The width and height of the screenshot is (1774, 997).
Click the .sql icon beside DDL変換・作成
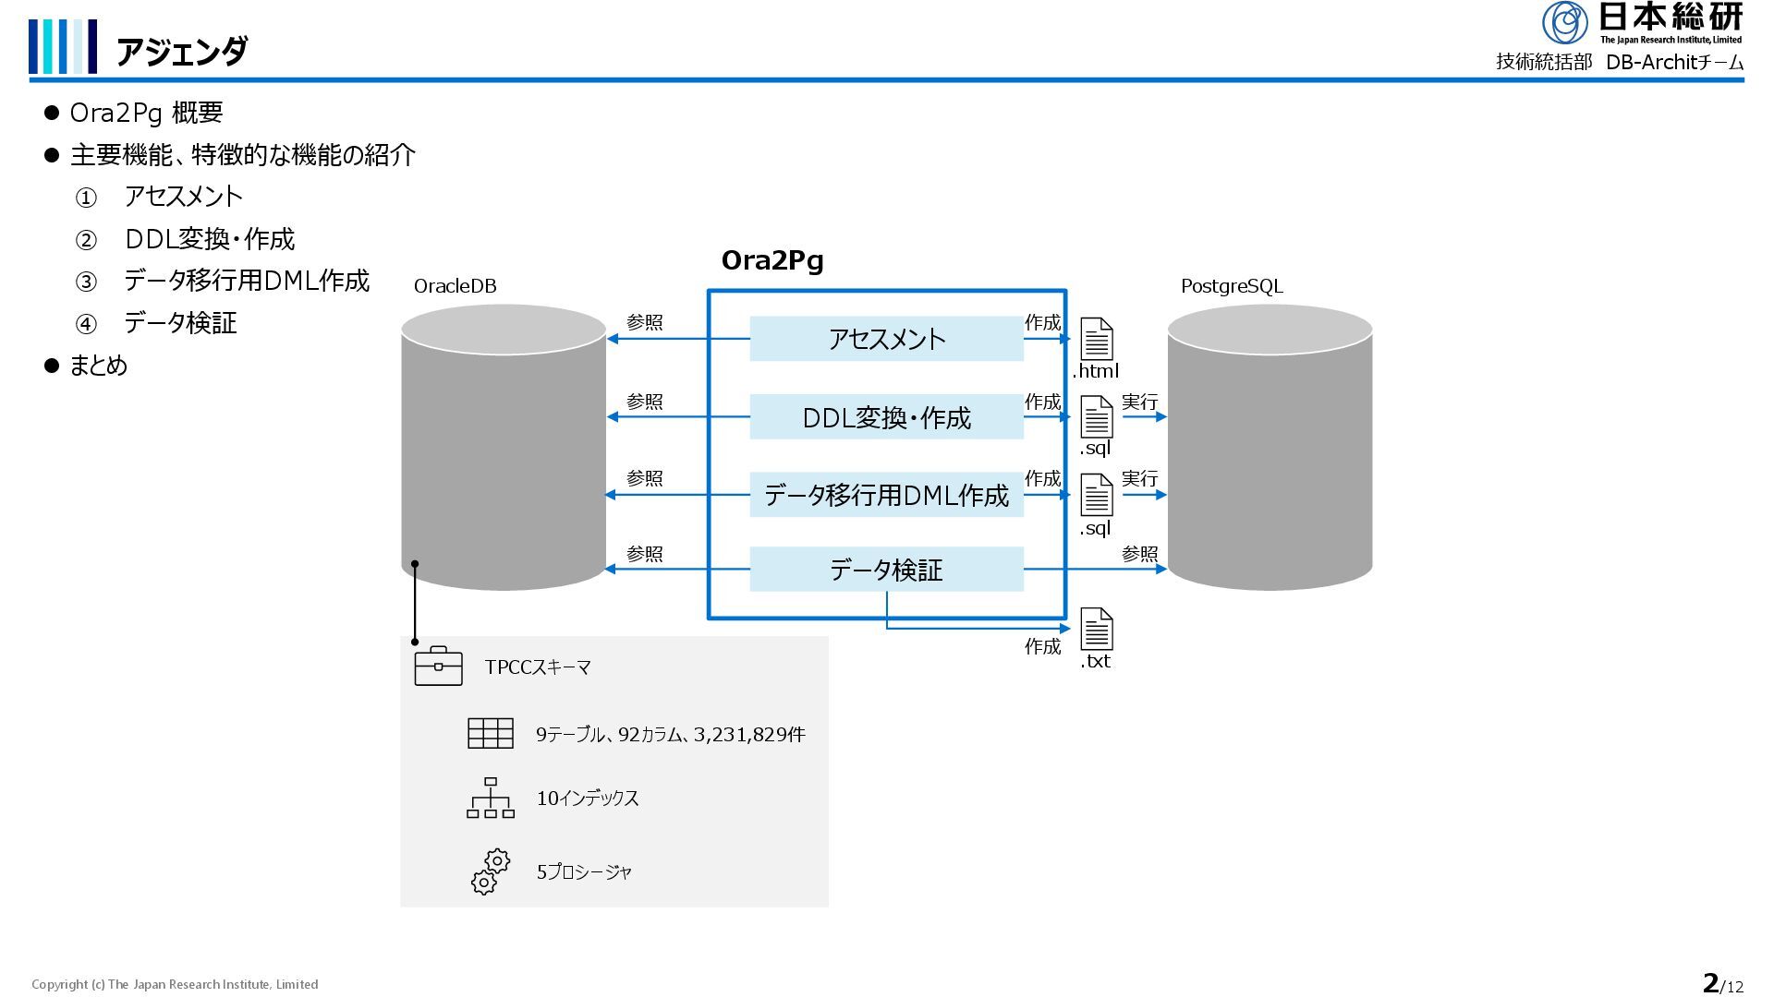1097,417
